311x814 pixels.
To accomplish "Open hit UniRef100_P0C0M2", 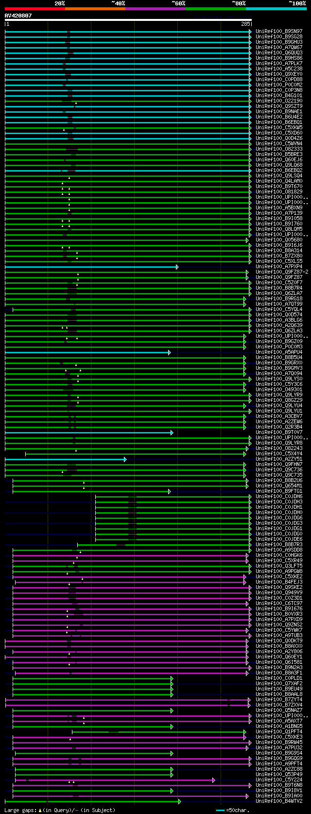I will 279,85.
